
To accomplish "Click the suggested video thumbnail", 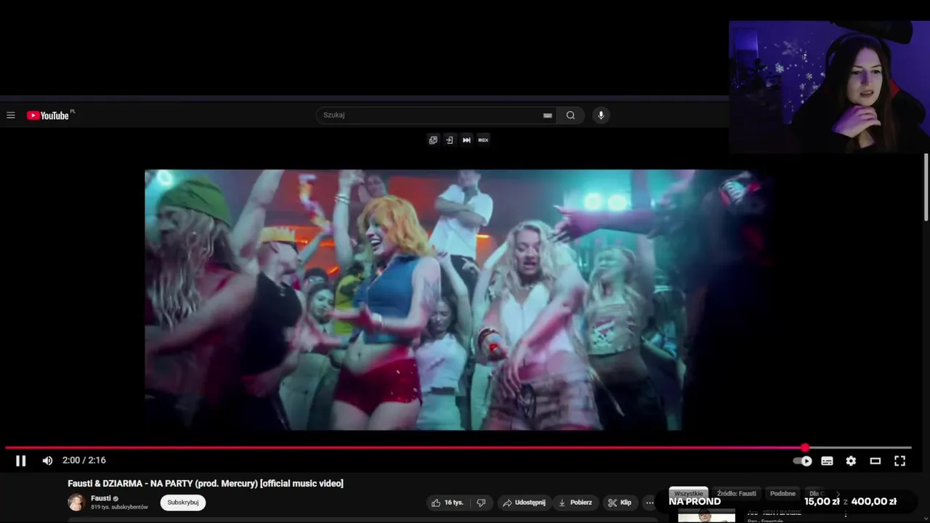I will click(706, 515).
